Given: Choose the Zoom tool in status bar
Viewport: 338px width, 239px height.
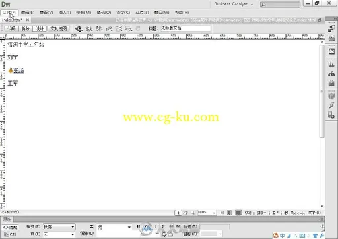Looking at the screenshot, I should coord(193,213).
